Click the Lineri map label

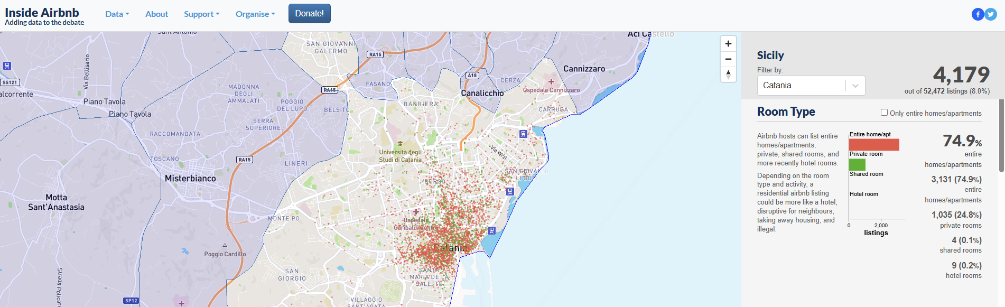tap(296, 163)
